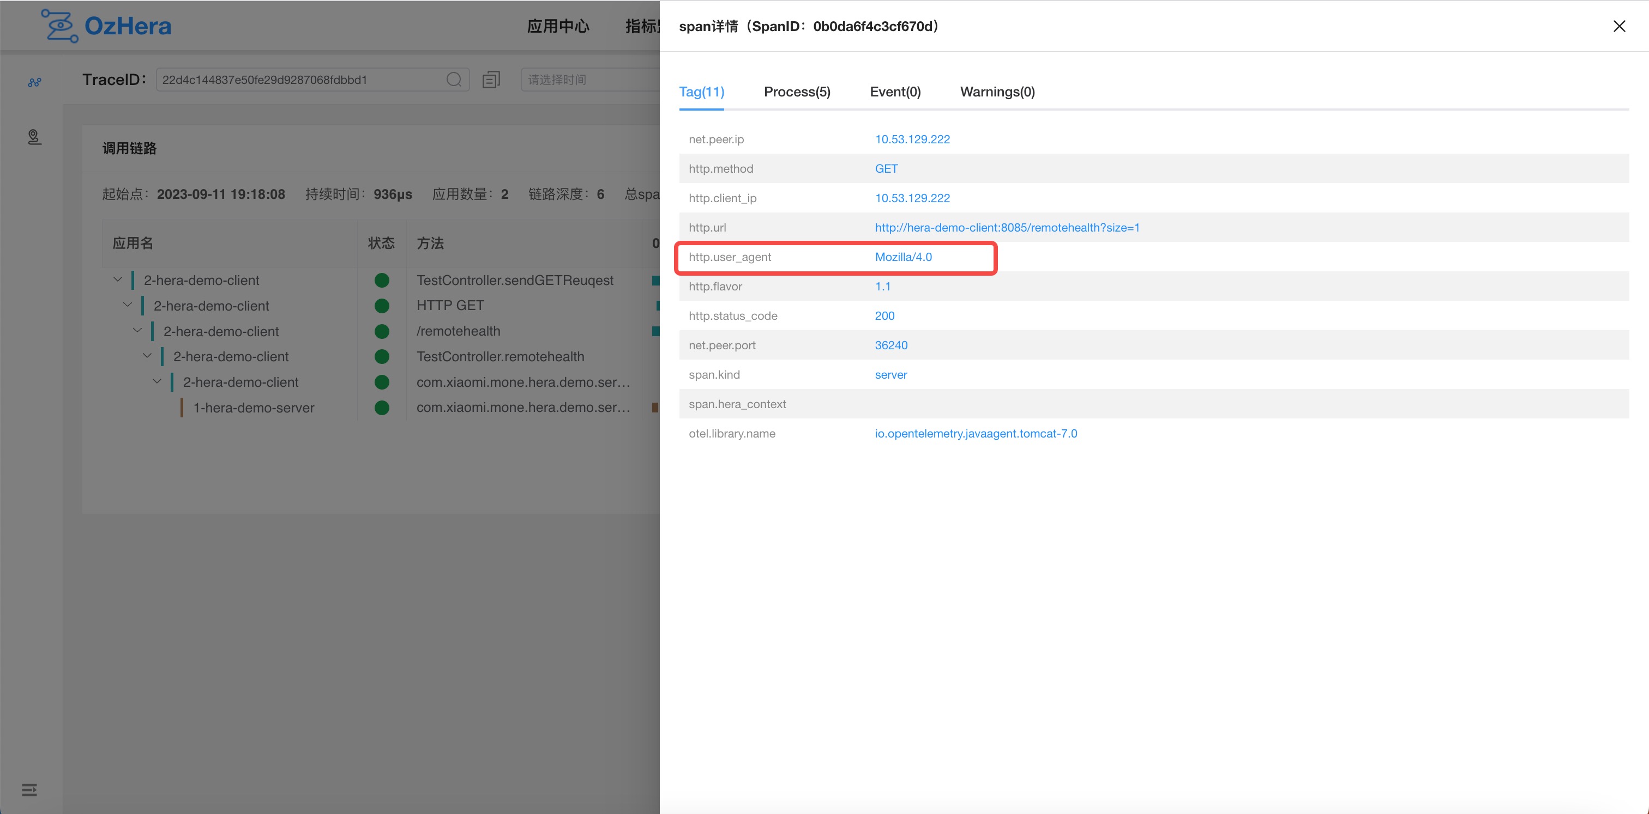The width and height of the screenshot is (1649, 814).
Task: Click the 应用名 column header
Action: tap(133, 243)
